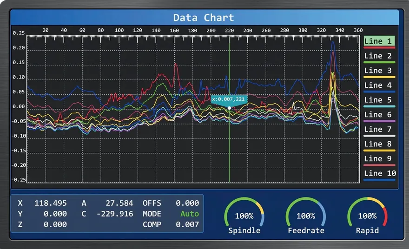Select Line 10 legend item
The height and width of the screenshot is (249, 409).
pyautogui.click(x=380, y=175)
